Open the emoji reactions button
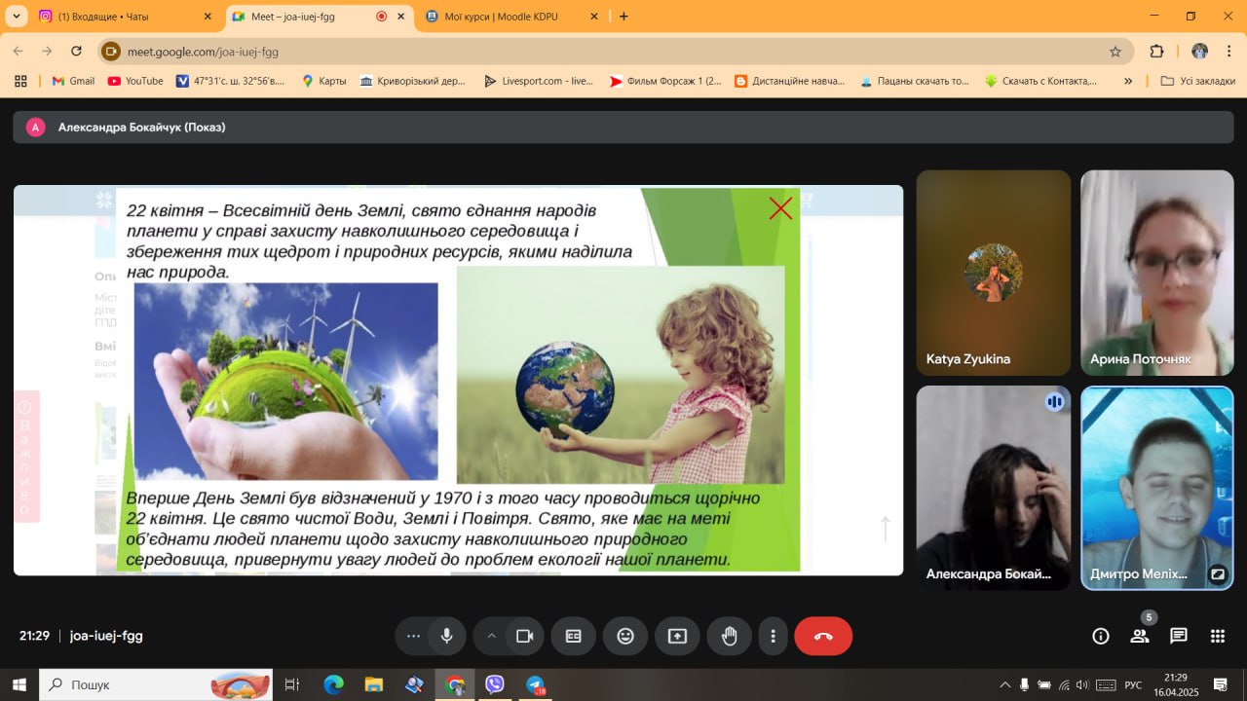This screenshot has width=1247, height=701. tap(625, 636)
